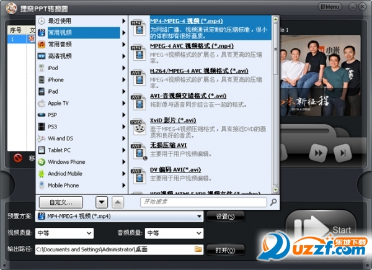Click the 打开(O) open folder button

pyautogui.click(x=225, y=250)
